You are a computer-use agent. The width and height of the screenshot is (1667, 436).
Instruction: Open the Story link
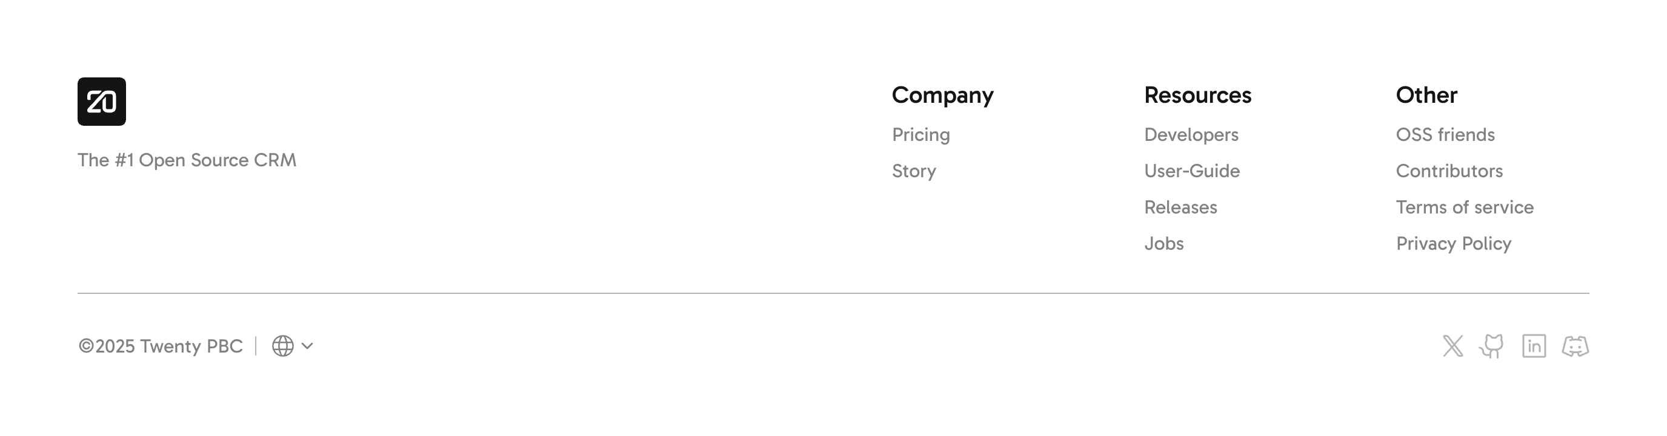(913, 171)
